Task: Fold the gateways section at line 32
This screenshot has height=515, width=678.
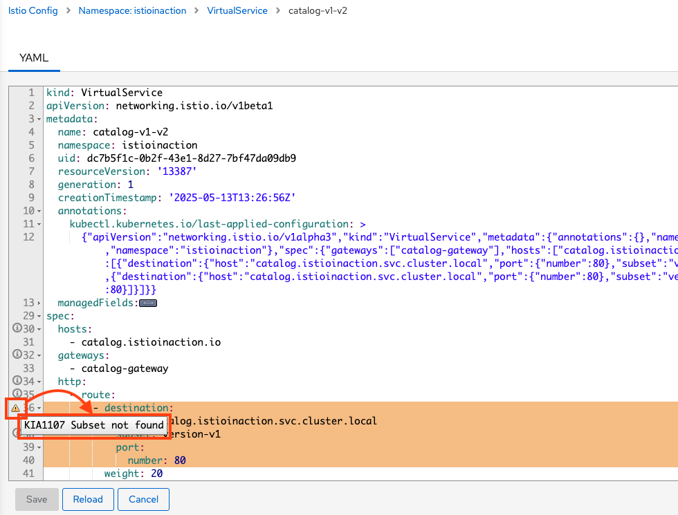Action: [39, 355]
